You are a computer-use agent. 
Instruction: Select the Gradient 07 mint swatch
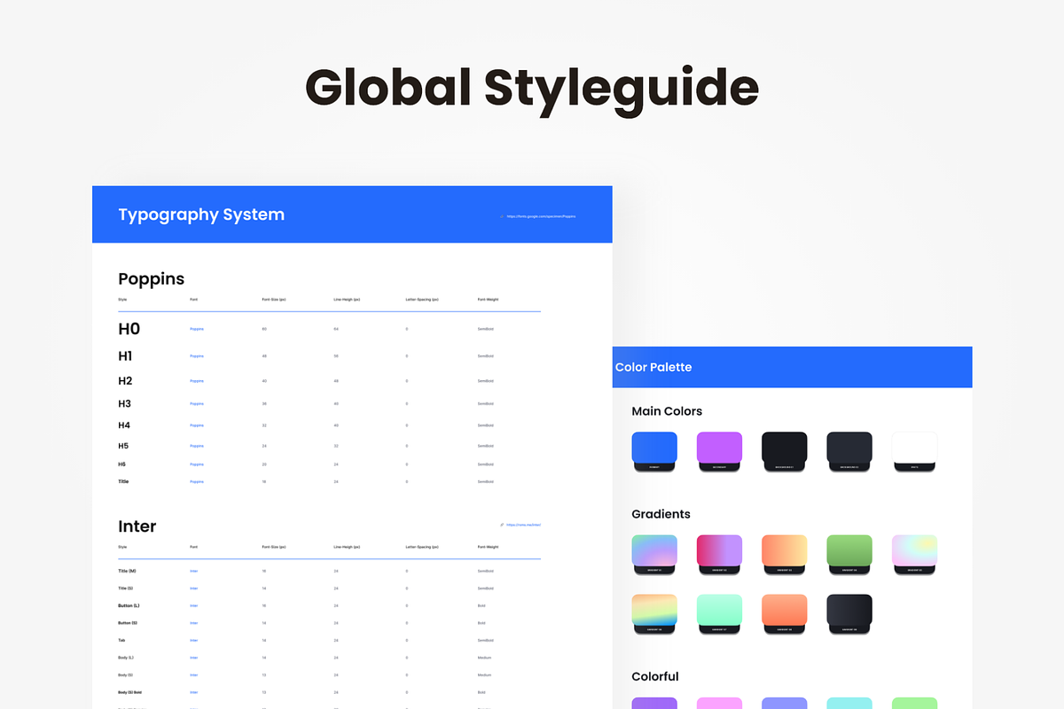(x=719, y=609)
